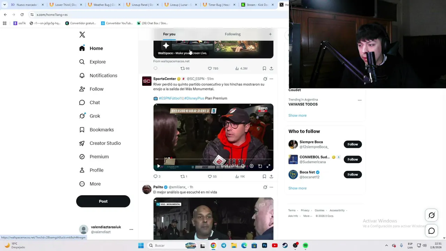Open the floating messages chat button
This screenshot has height=251, width=446.
tap(431, 231)
